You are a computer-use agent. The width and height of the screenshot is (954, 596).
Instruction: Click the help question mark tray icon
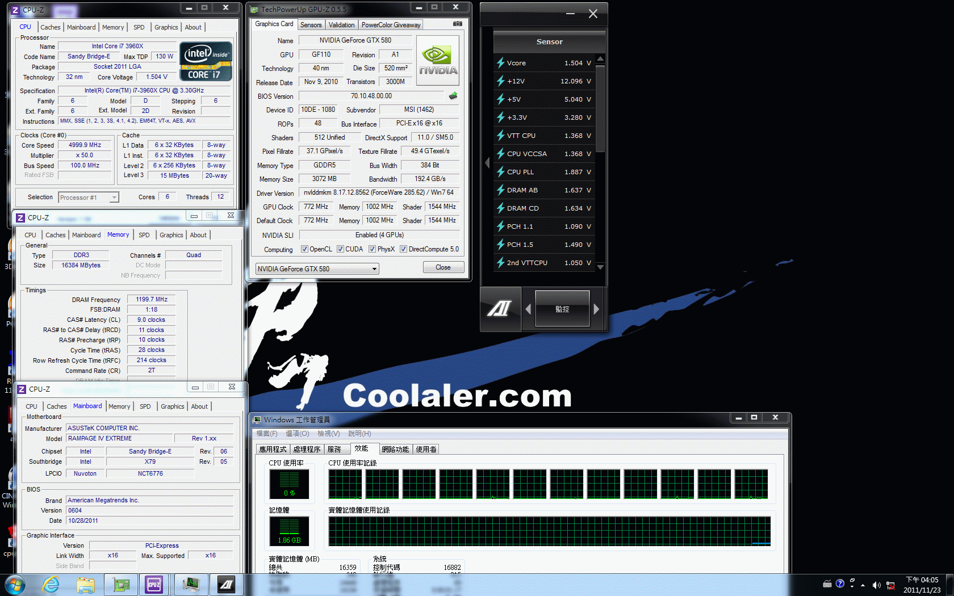click(x=840, y=584)
